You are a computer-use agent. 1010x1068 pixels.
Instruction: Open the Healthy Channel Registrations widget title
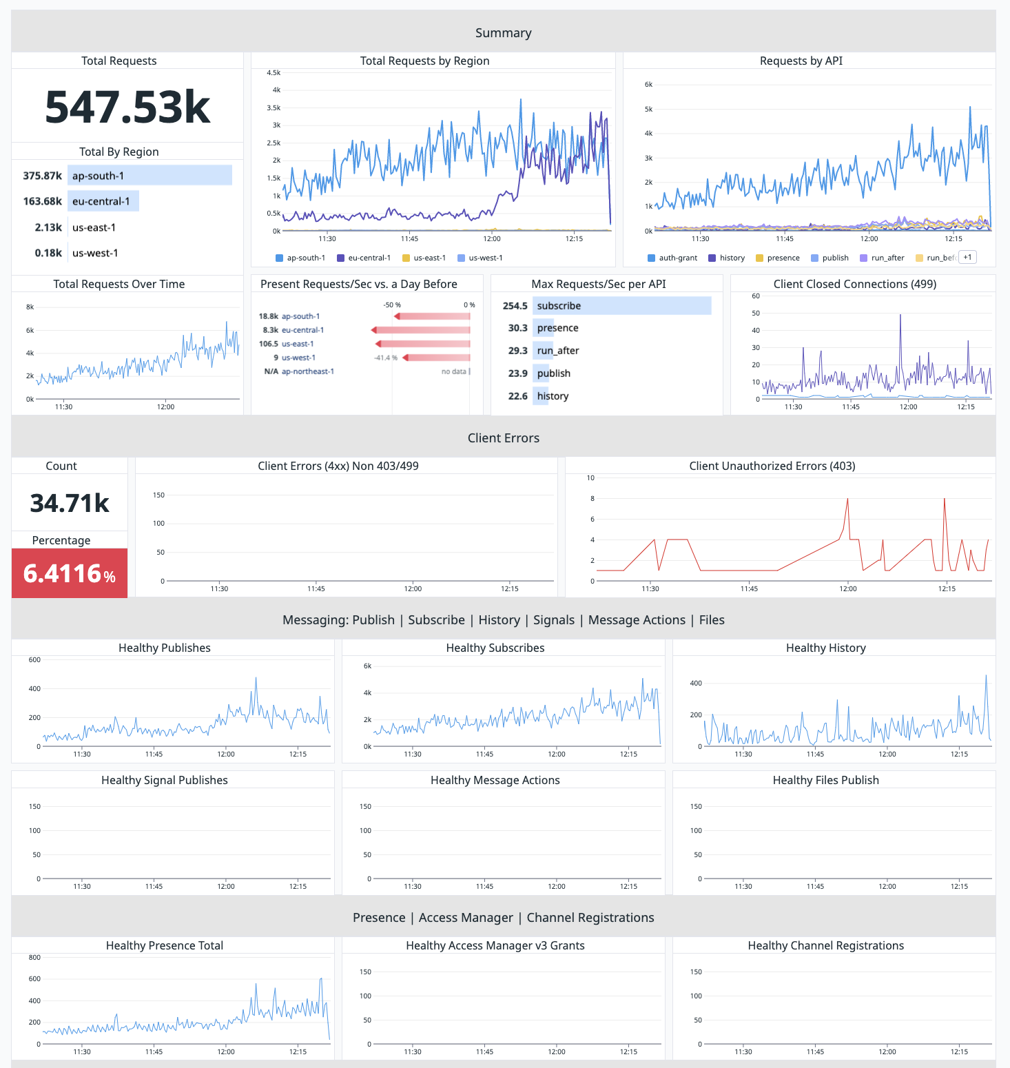pyautogui.click(x=826, y=945)
